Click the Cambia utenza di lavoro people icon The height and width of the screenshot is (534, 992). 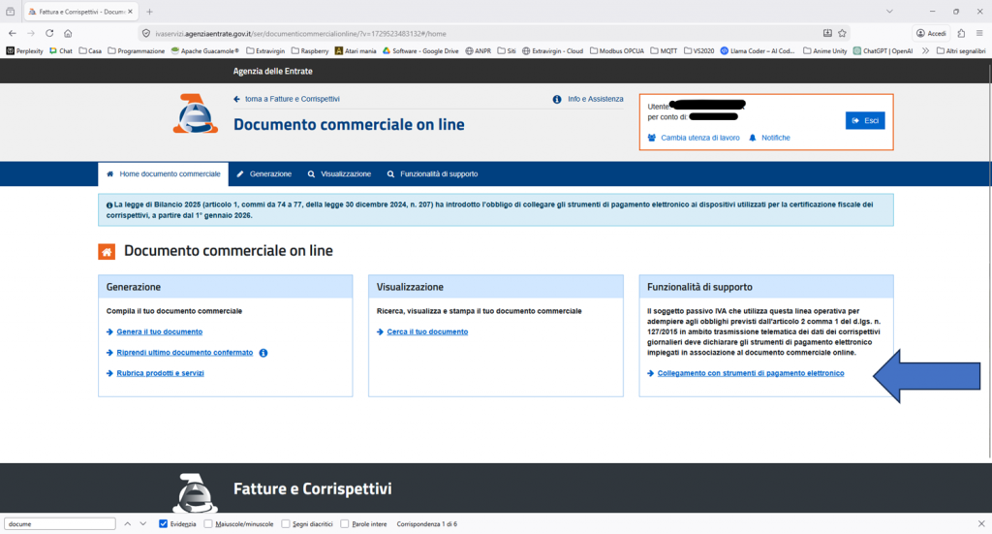pos(652,138)
